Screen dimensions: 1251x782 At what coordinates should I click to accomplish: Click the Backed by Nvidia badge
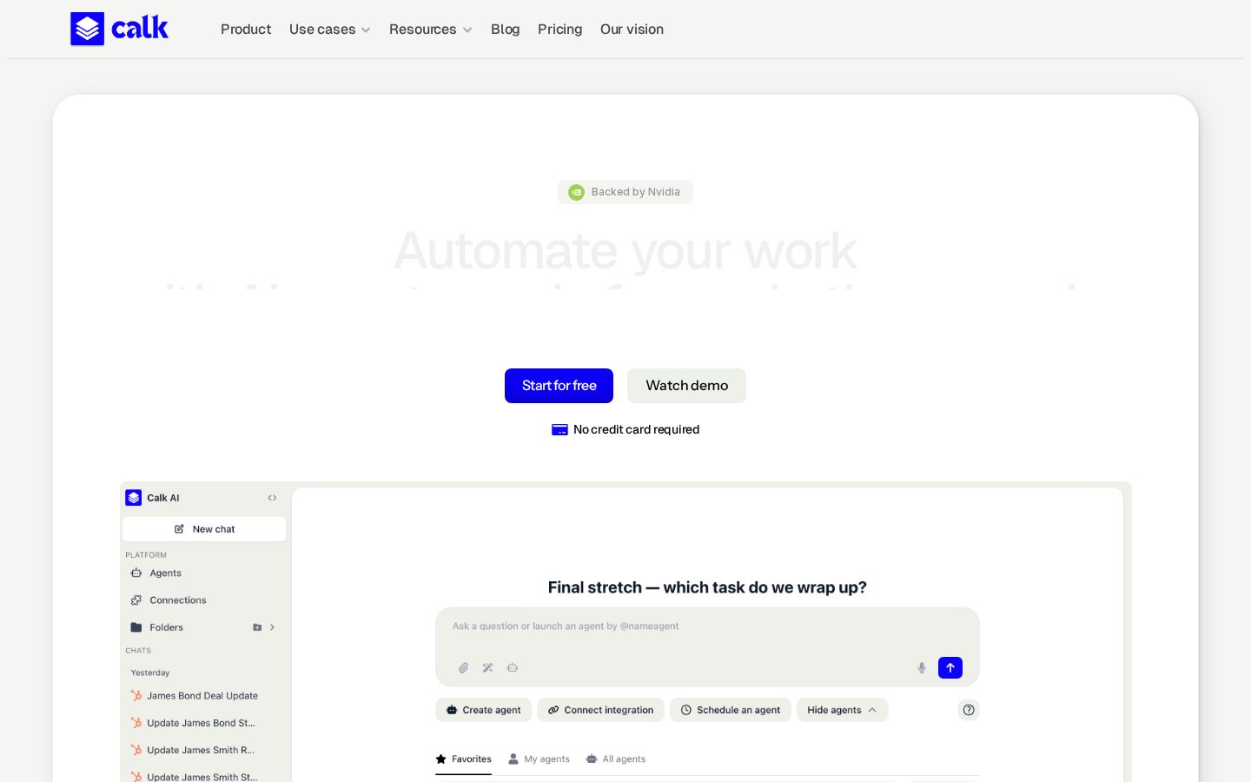625,192
